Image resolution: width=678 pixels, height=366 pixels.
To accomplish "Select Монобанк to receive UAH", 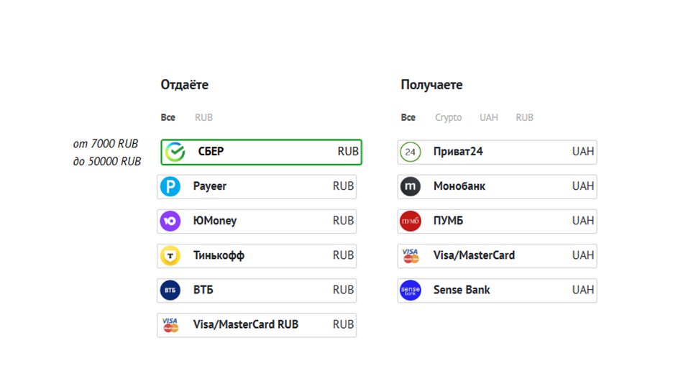I will pyautogui.click(x=498, y=186).
